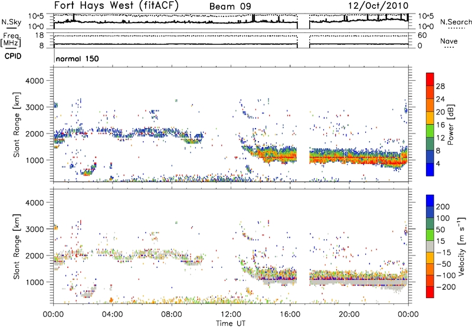Click the '200' tick on Velocity colorbar
This screenshot has height=327, width=472.
click(x=443, y=207)
